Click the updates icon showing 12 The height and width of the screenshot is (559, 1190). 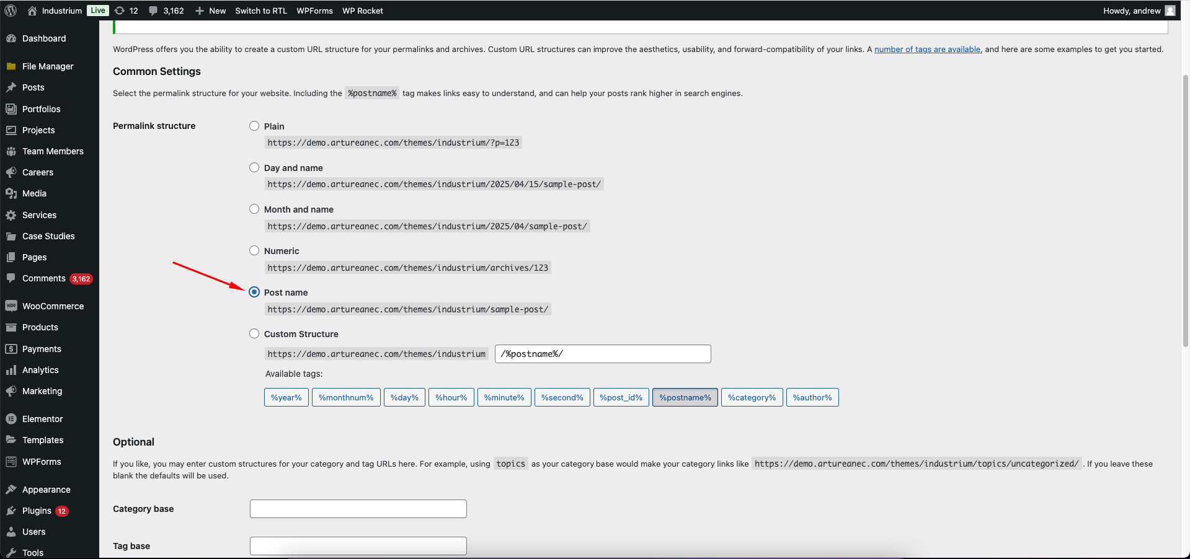(120, 11)
